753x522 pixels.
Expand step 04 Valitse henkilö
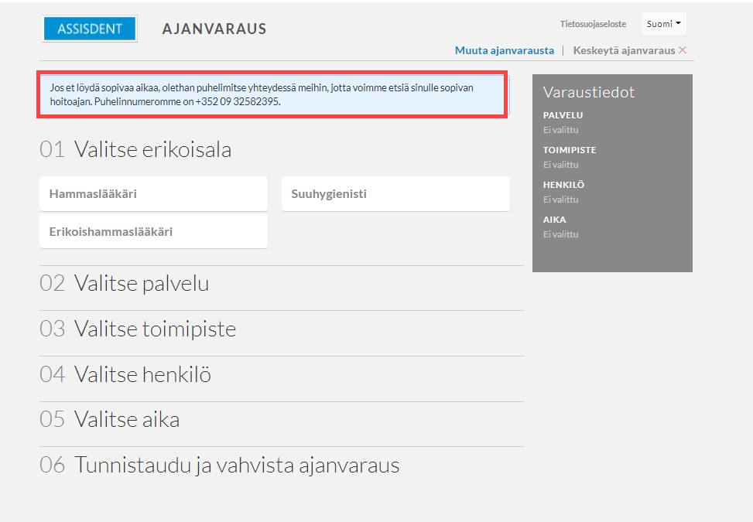[125, 374]
